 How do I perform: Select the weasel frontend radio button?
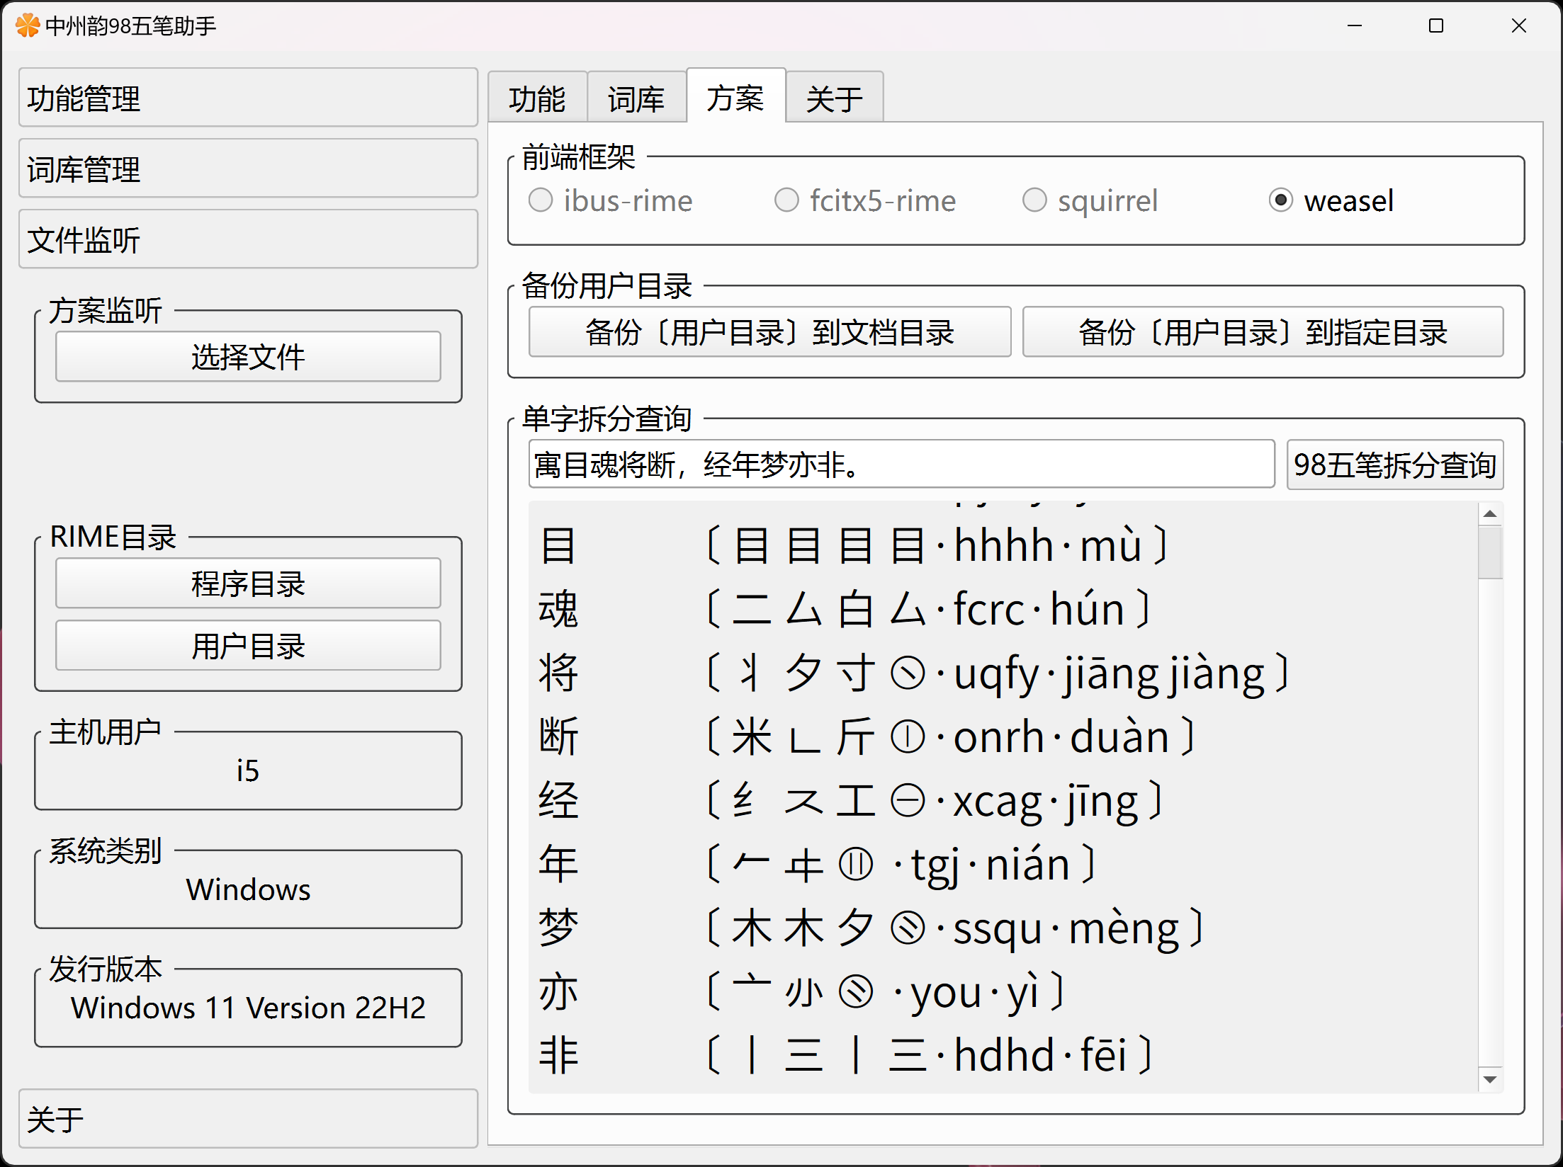tap(1280, 200)
